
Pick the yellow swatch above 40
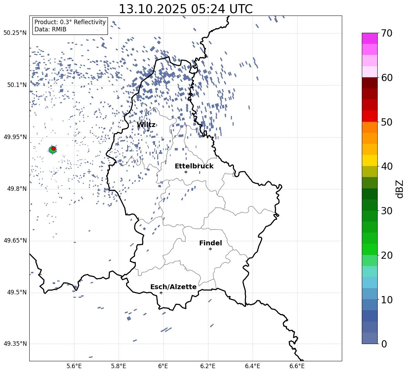(x=369, y=160)
